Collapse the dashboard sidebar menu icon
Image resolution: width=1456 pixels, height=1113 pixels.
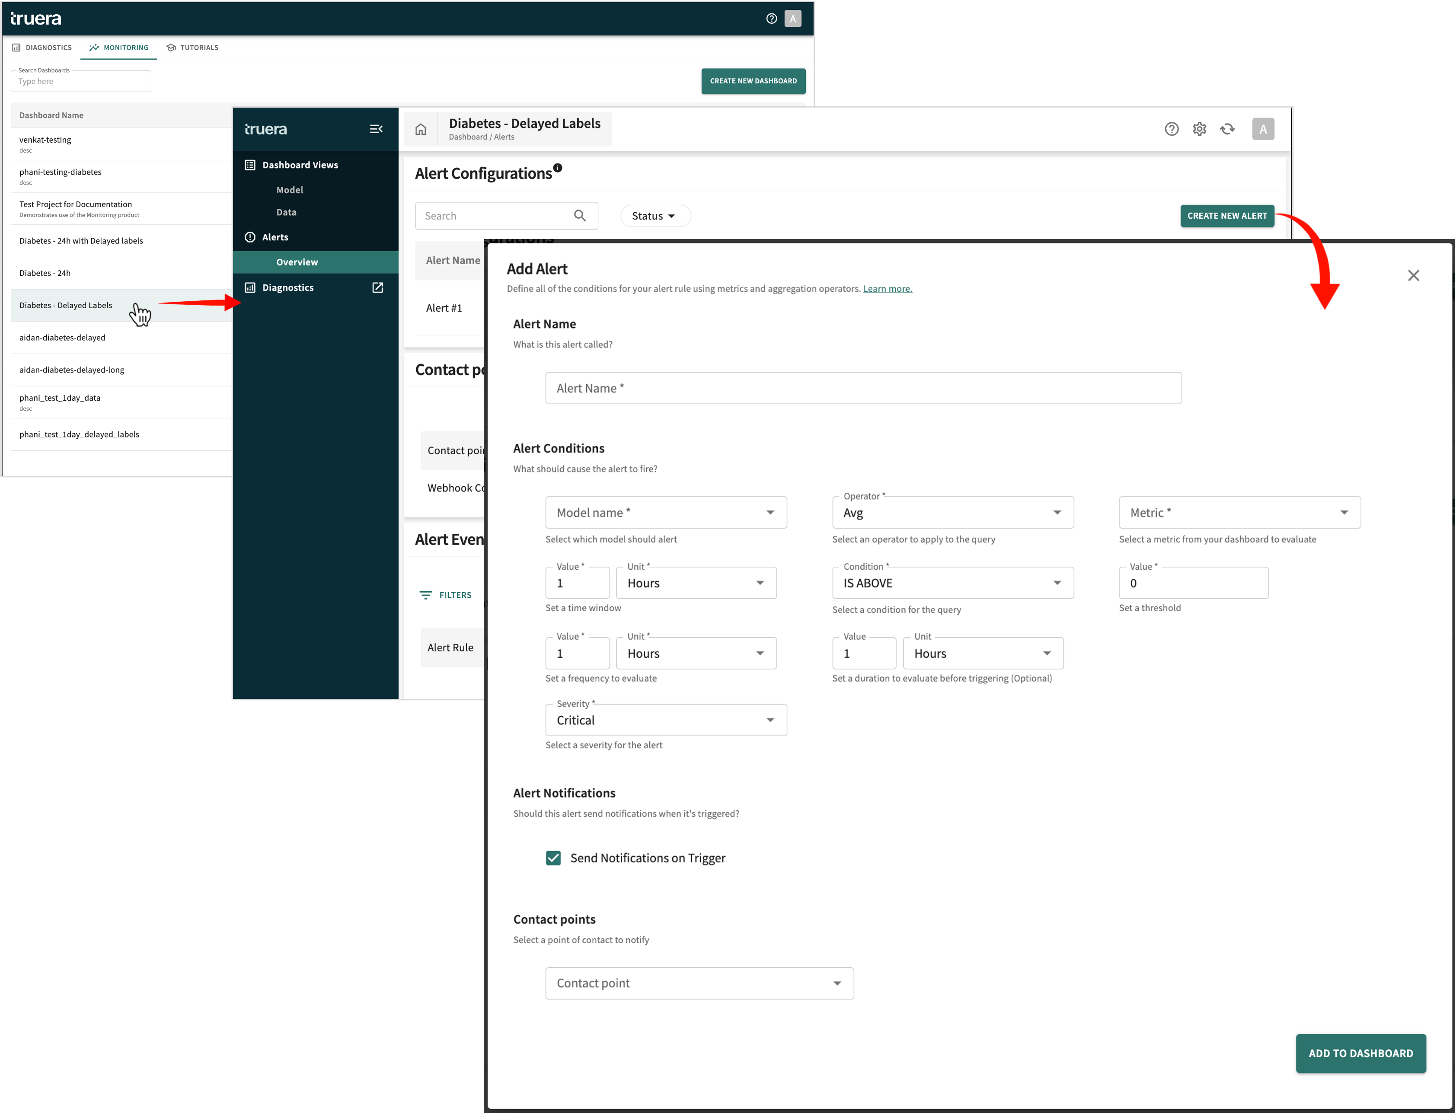pyautogui.click(x=376, y=129)
